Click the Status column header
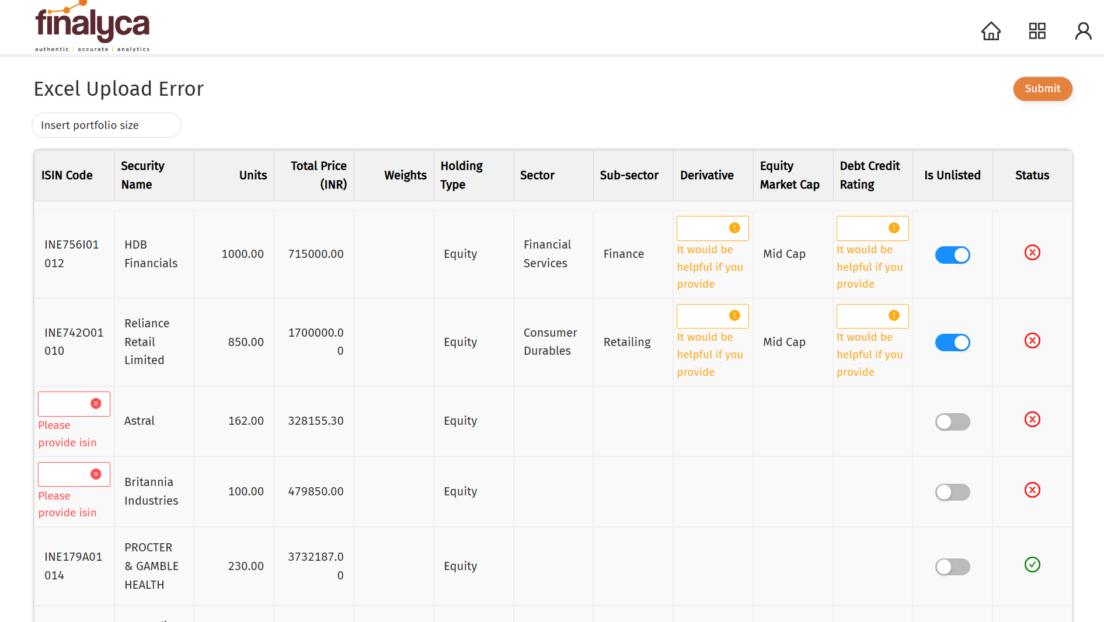Viewport: 1104px width, 622px height. [x=1032, y=175]
